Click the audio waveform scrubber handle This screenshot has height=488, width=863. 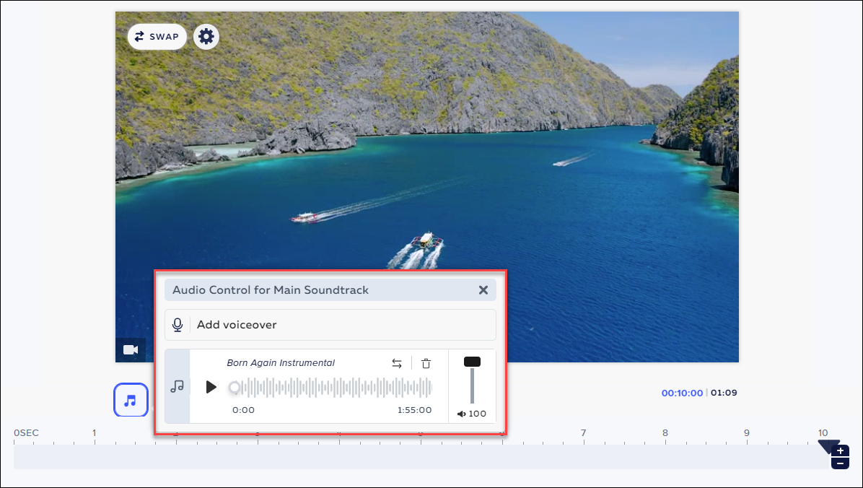(x=235, y=388)
